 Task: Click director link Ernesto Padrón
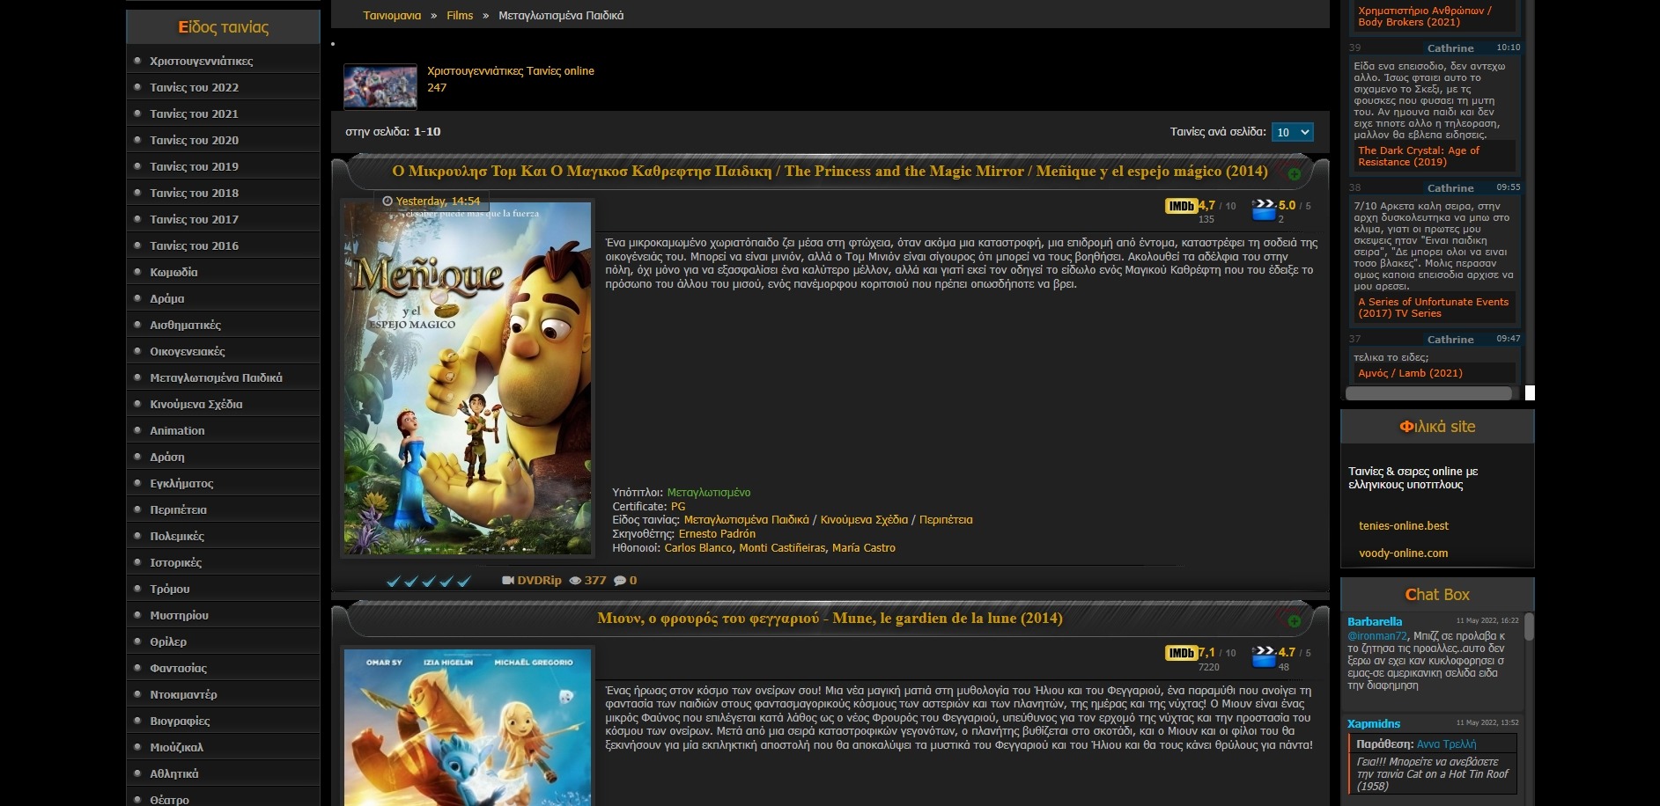tap(717, 534)
